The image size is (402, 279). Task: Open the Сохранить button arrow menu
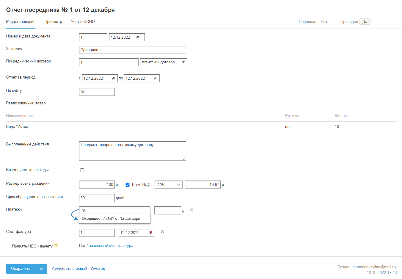(41, 269)
